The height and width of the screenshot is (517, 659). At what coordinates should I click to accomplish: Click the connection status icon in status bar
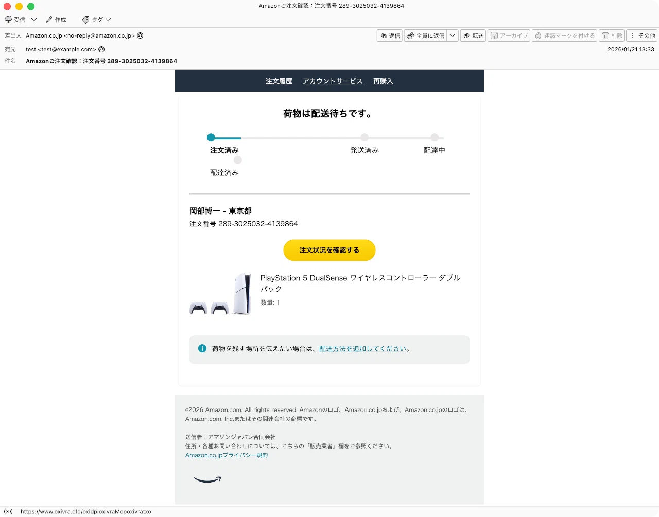pyautogui.click(x=8, y=512)
